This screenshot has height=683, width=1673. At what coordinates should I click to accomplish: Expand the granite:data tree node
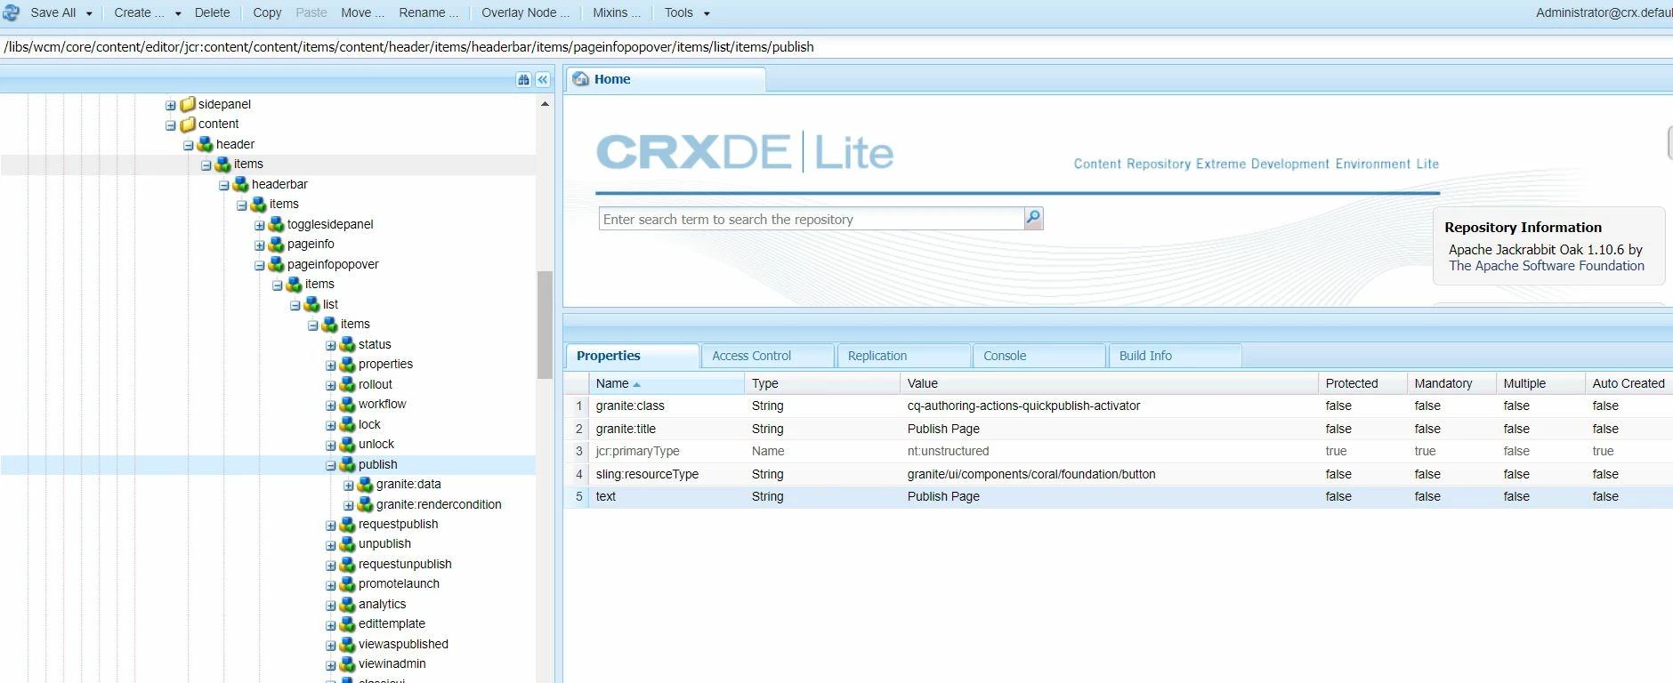coord(349,485)
